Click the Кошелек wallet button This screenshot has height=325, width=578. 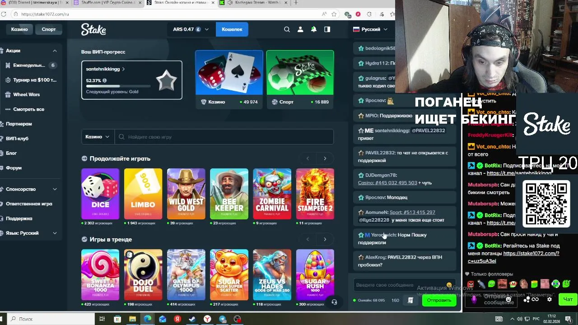[x=232, y=29]
